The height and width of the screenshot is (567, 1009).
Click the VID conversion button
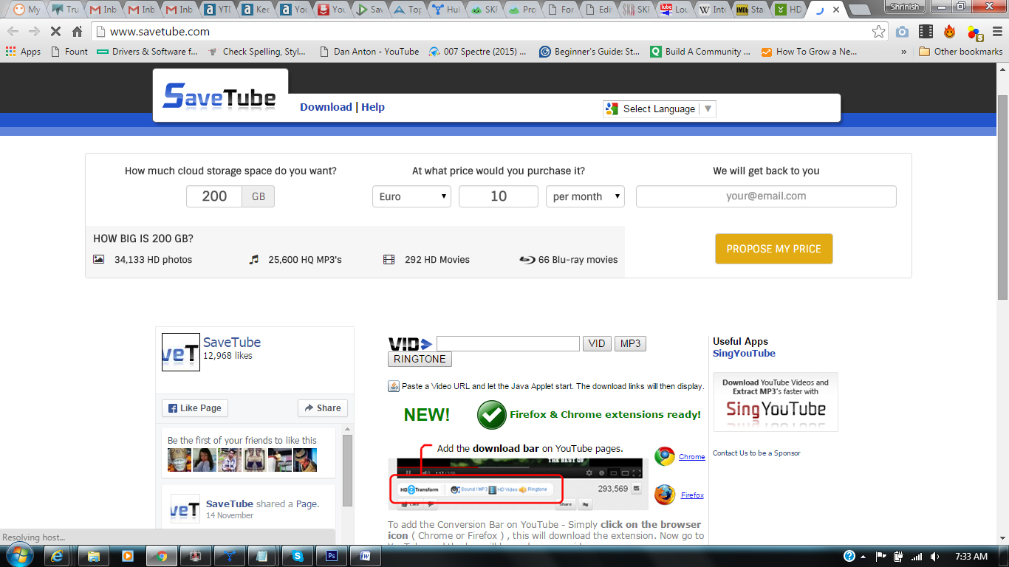point(597,343)
